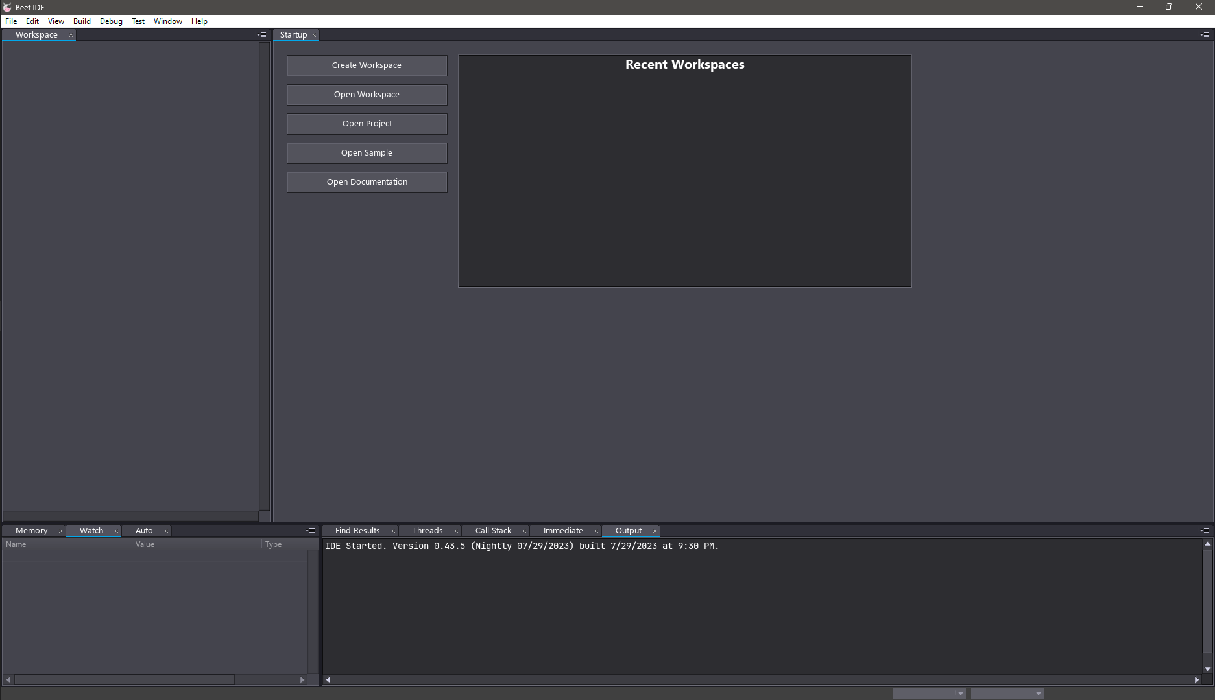The image size is (1215, 700).
Task: Open Workspace panel options menu icon
Action: 261,35
